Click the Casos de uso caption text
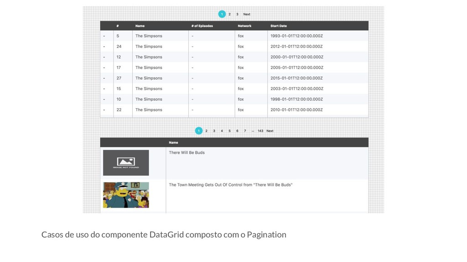This screenshot has width=467, height=262. pyautogui.click(x=164, y=235)
